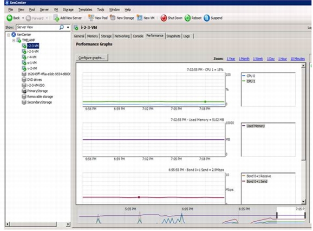Click the graph panel scroll-up arrow
The width and height of the screenshot is (313, 231).
303,66
